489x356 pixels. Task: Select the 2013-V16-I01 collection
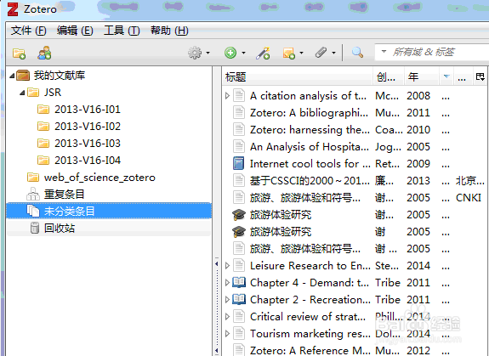tap(88, 110)
